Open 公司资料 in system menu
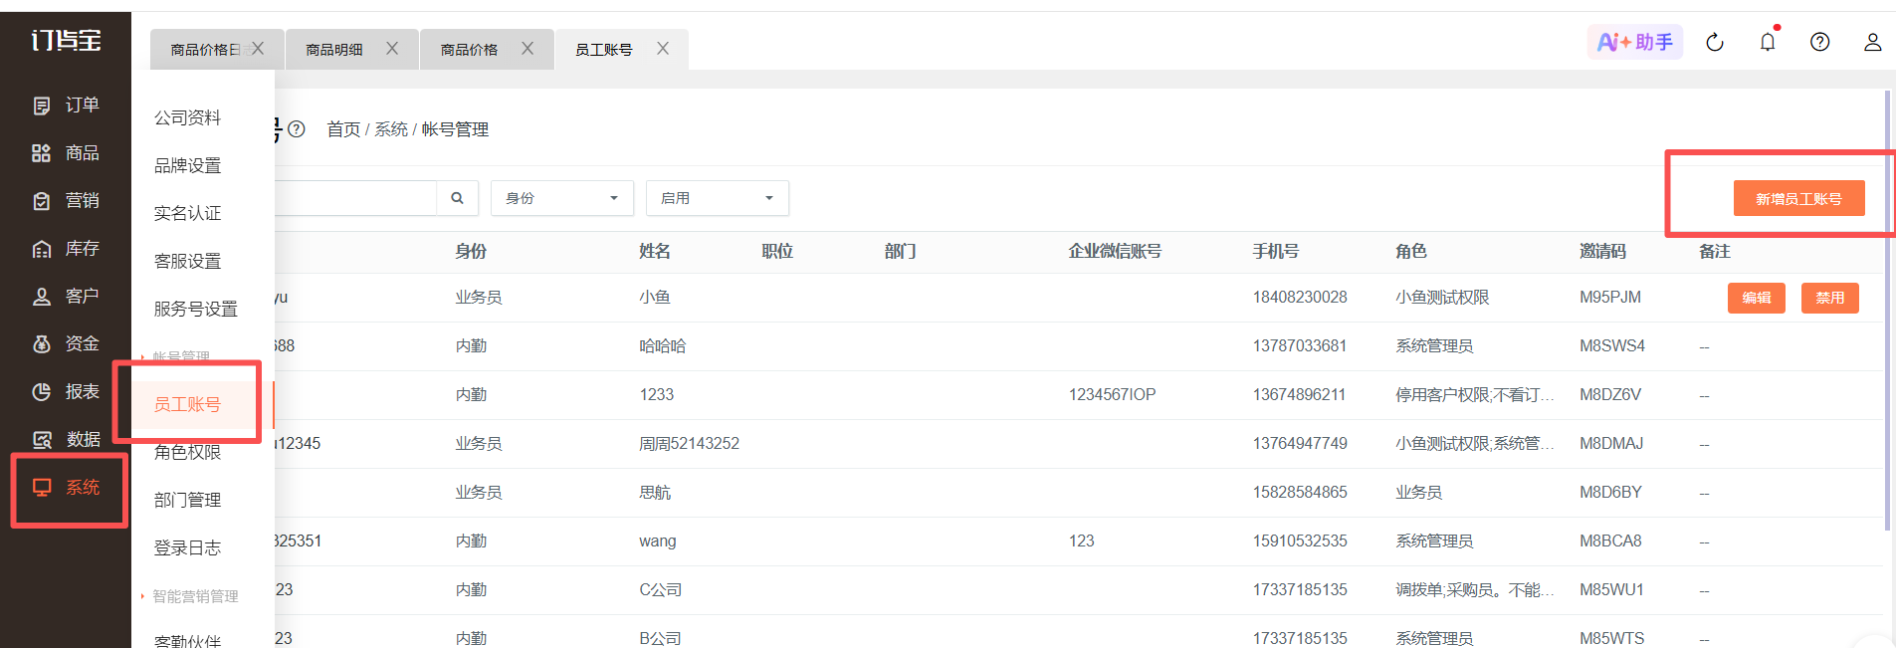The height and width of the screenshot is (648, 1896). pos(188,117)
